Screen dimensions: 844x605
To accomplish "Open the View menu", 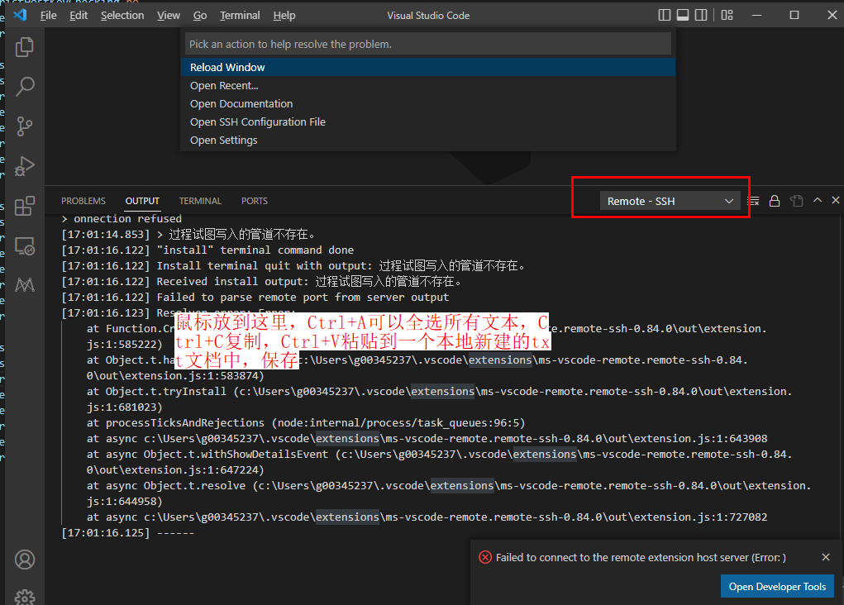I will point(169,15).
